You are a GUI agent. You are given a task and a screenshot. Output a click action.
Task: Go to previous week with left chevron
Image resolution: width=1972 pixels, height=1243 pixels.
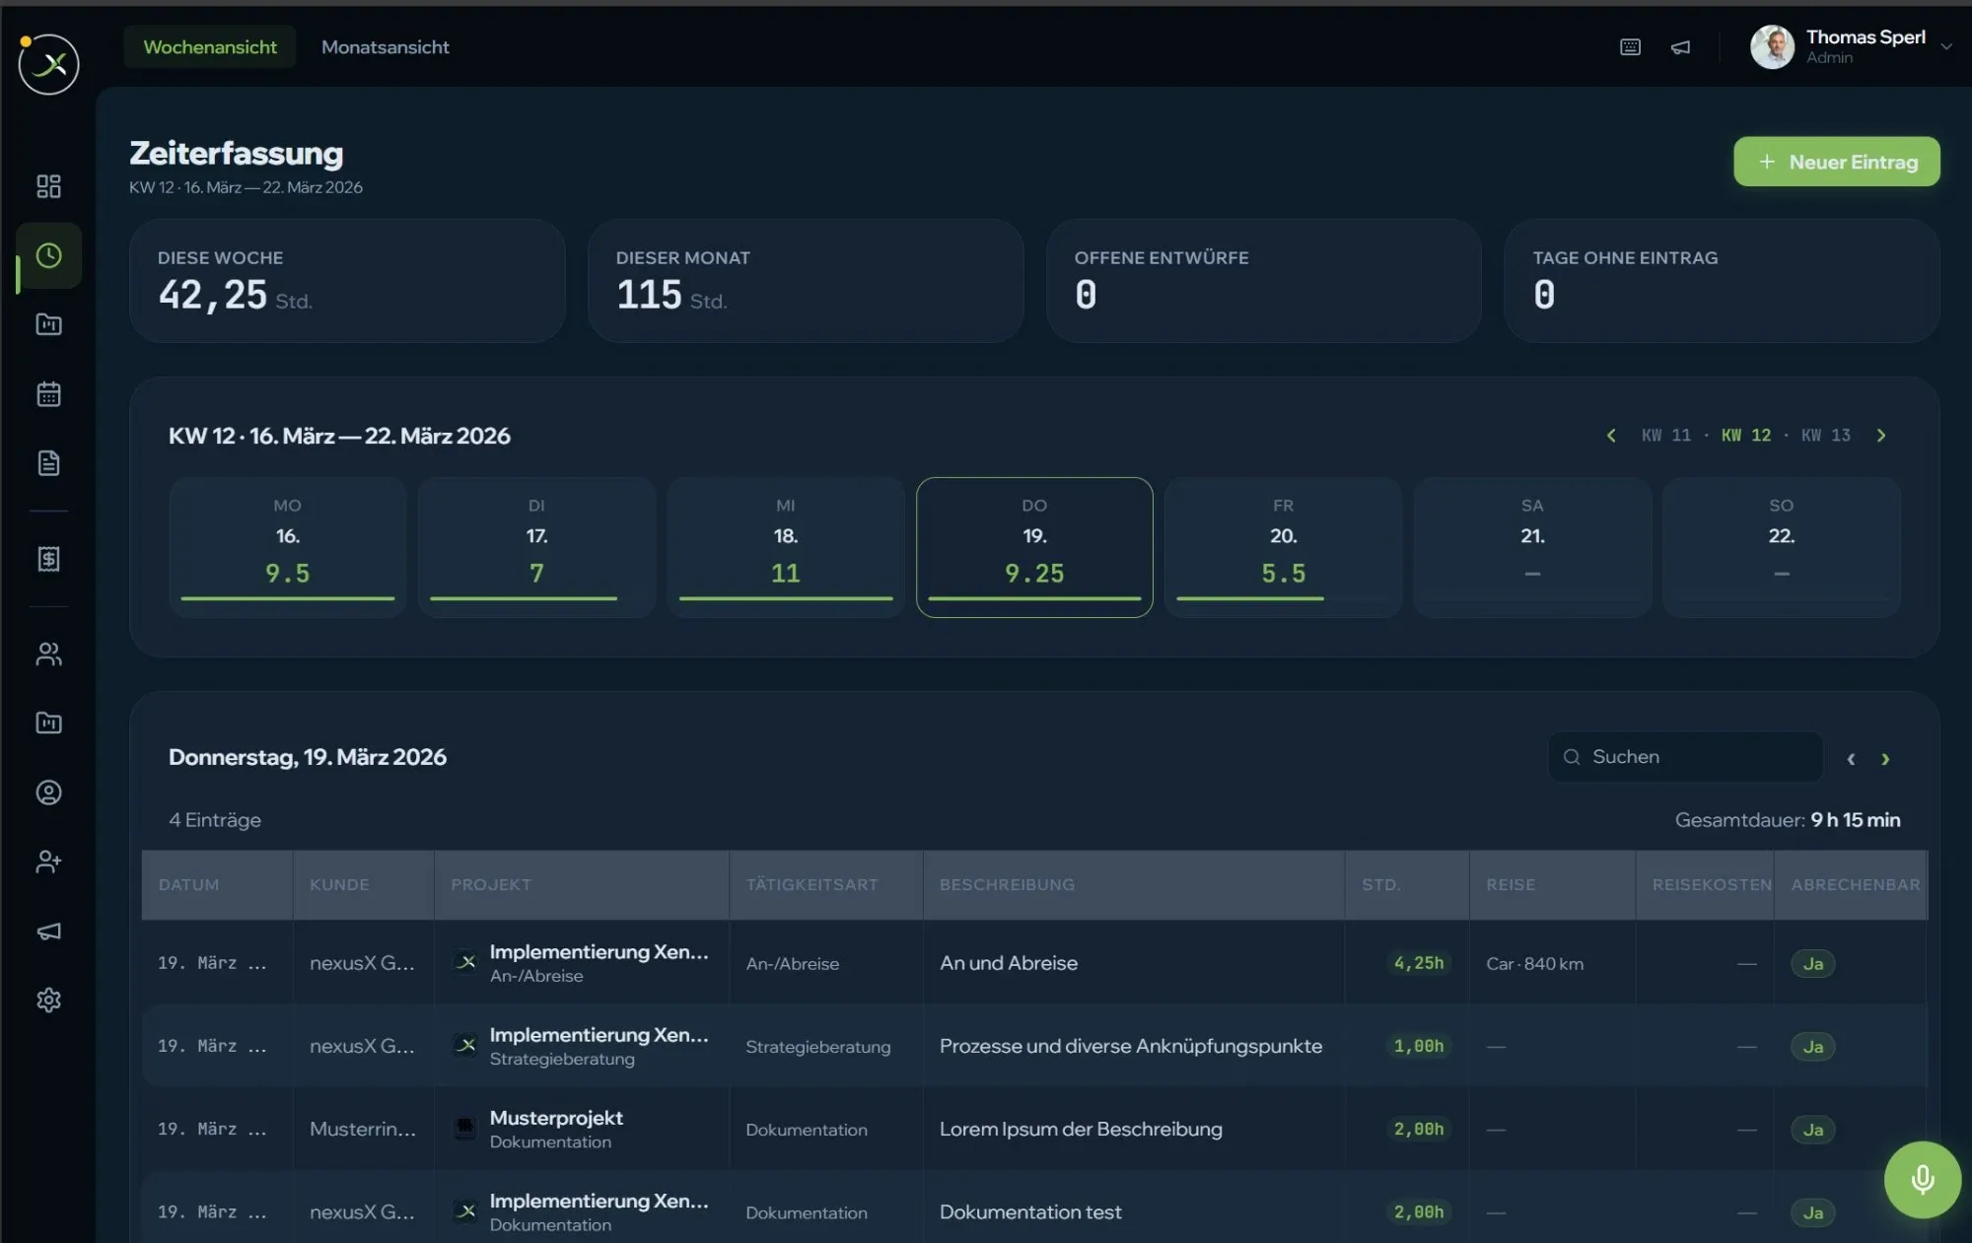1611,435
